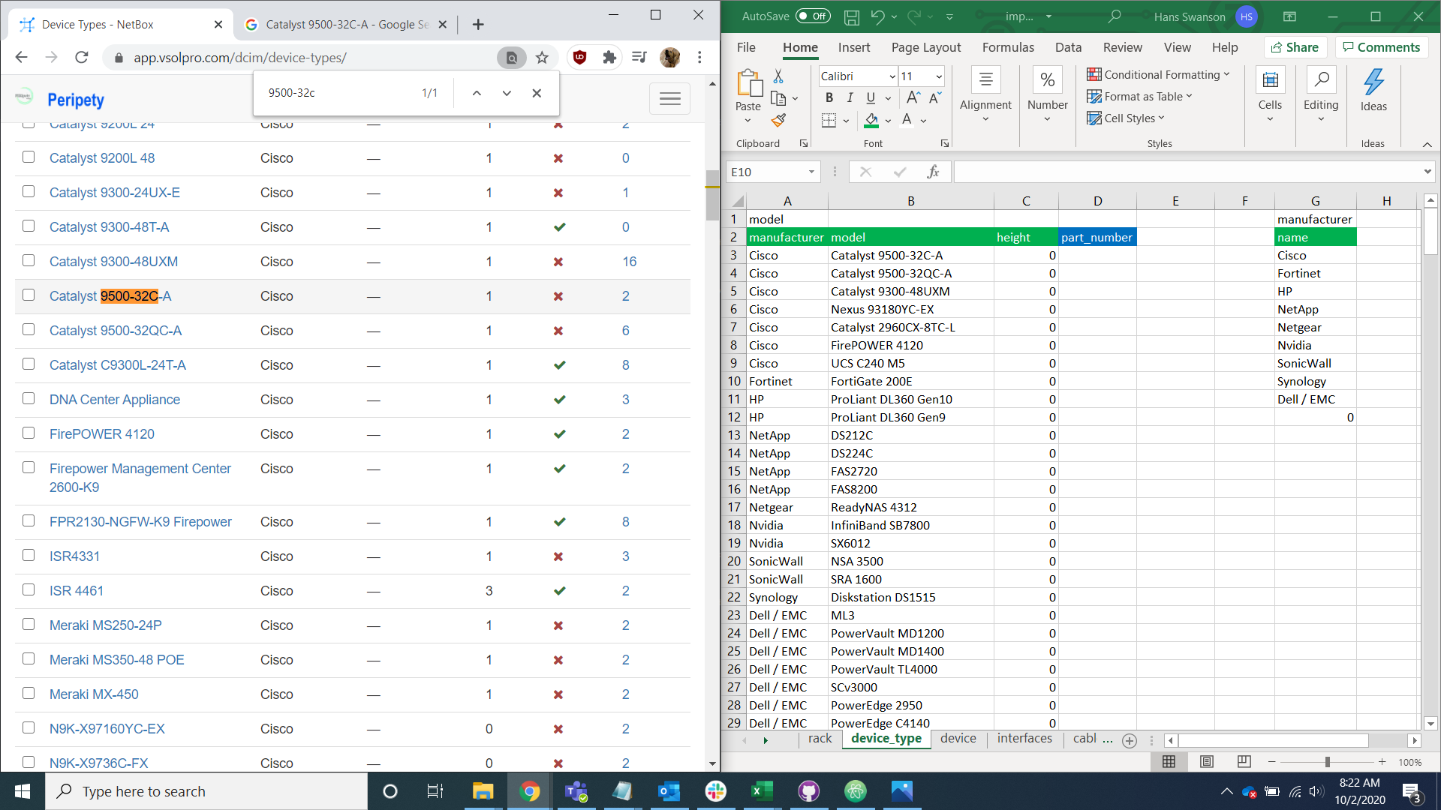Toggle the NetBox hamburger navigation menu

coord(669,98)
